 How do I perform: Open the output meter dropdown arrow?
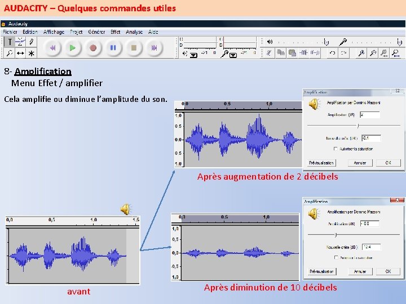pos(193,55)
